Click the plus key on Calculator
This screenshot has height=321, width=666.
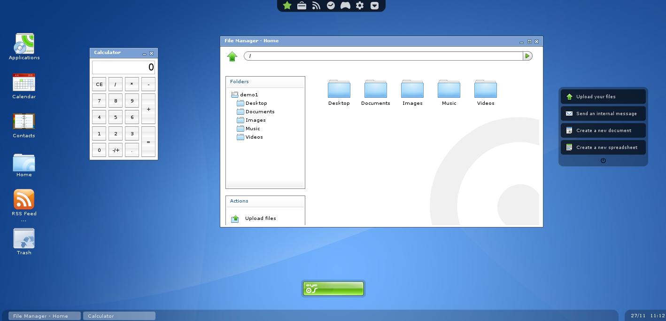coord(148,109)
